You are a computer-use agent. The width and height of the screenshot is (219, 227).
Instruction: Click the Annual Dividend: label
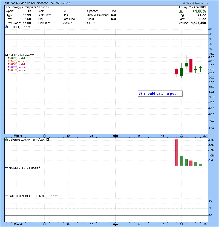pos(98,15)
